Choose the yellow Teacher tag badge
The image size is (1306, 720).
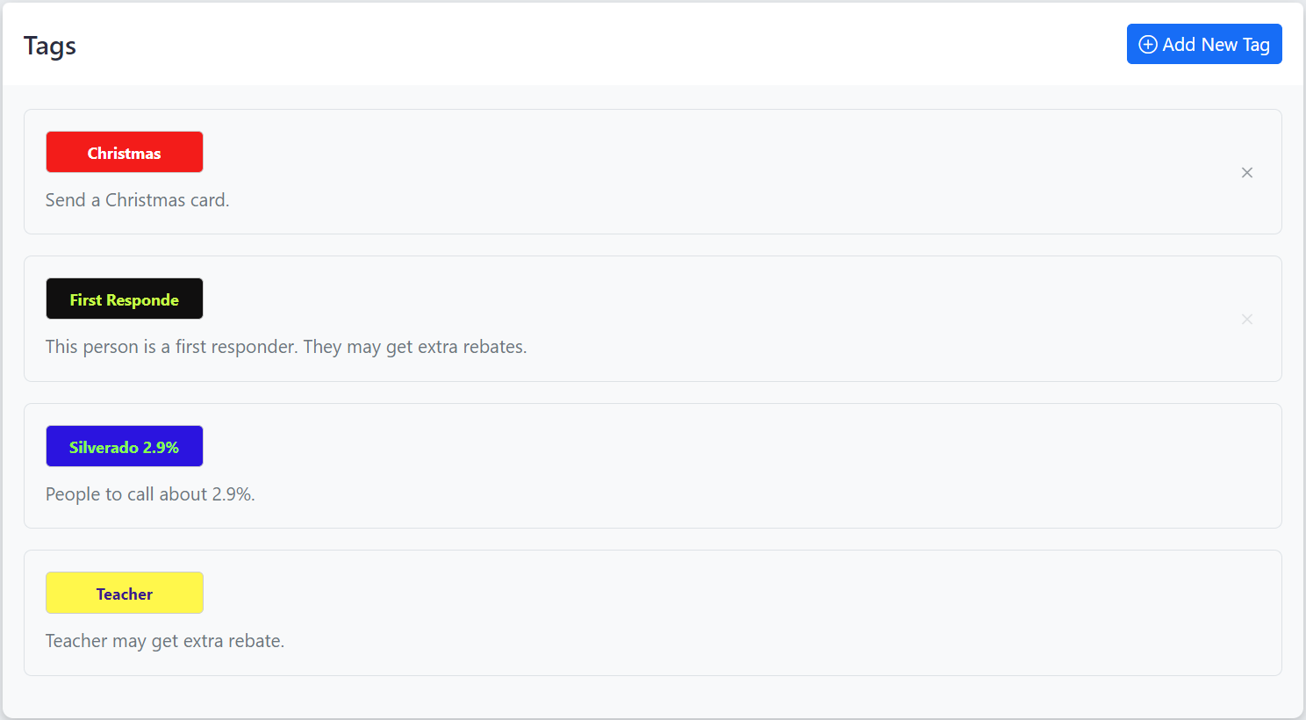pyautogui.click(x=125, y=594)
